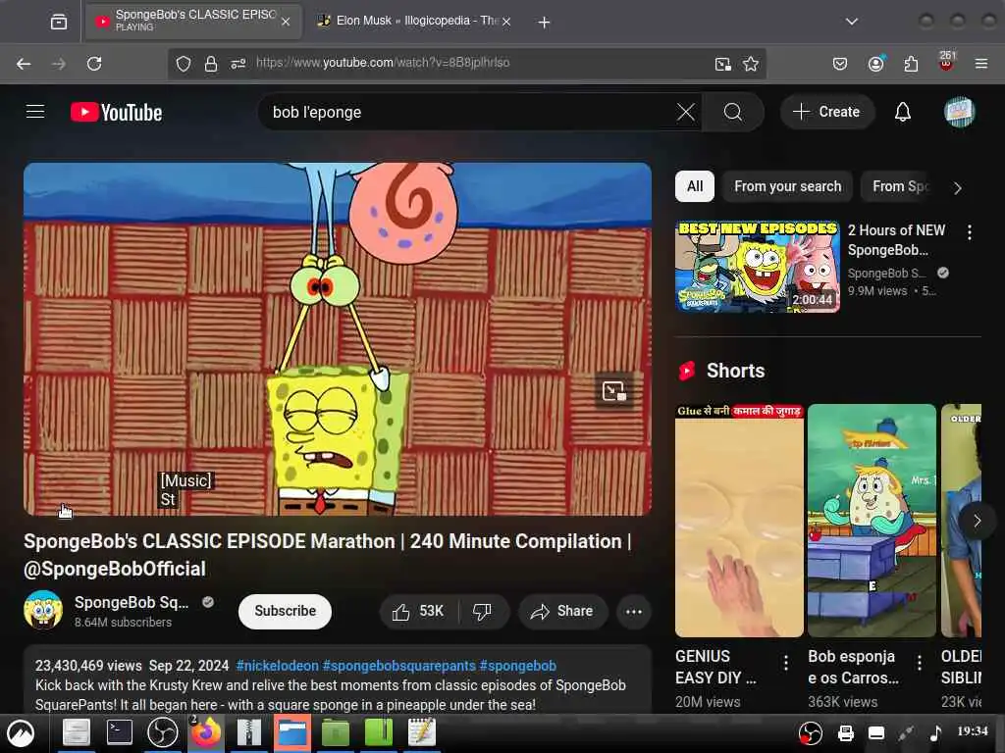Open the account avatar menu
This screenshot has height=753, width=1005.
click(959, 112)
